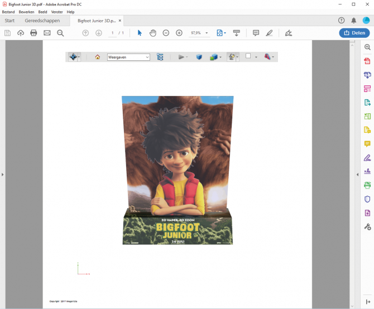Toggle the 3D model tree panel
374x309 pixels.
pos(160,57)
